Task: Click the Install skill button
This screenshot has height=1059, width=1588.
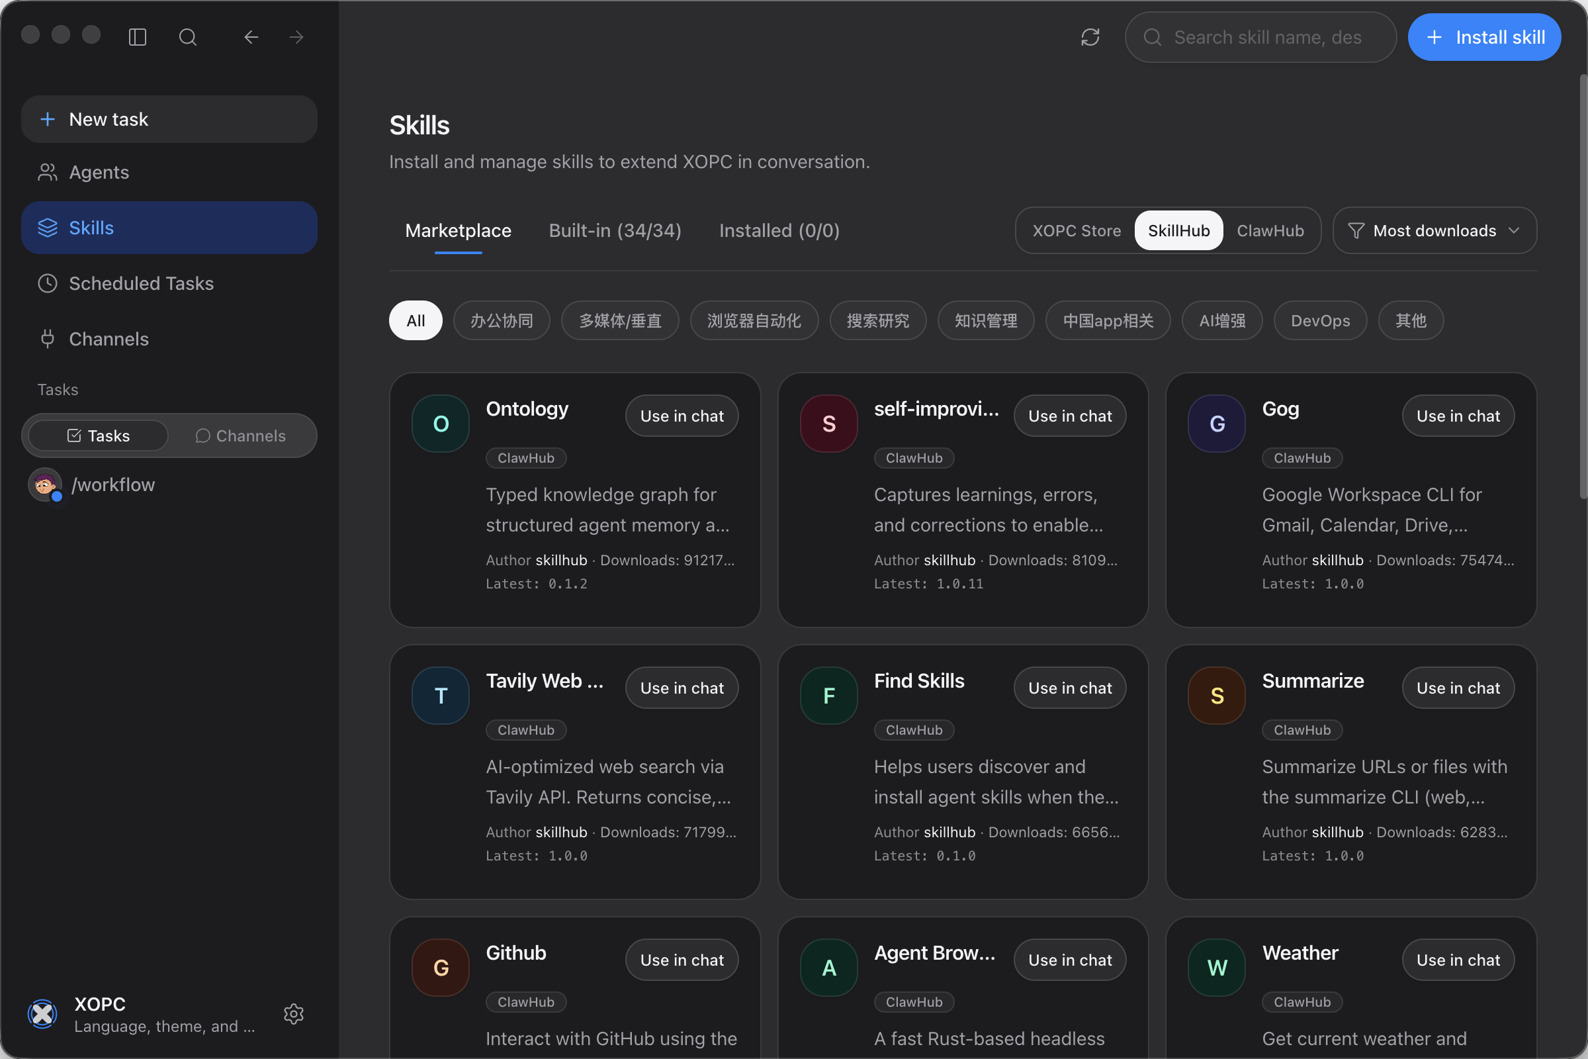Action: click(x=1484, y=37)
